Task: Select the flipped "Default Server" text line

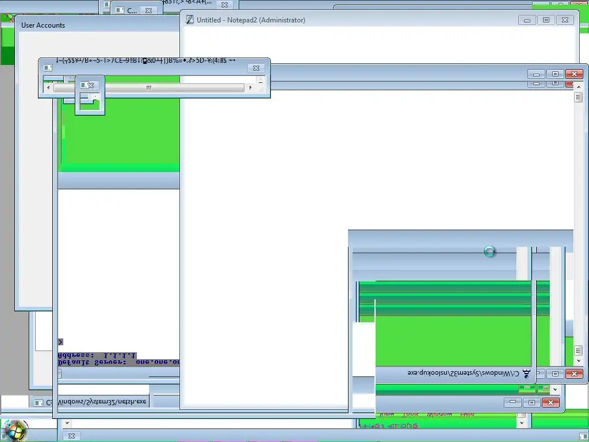Action: 118,362
